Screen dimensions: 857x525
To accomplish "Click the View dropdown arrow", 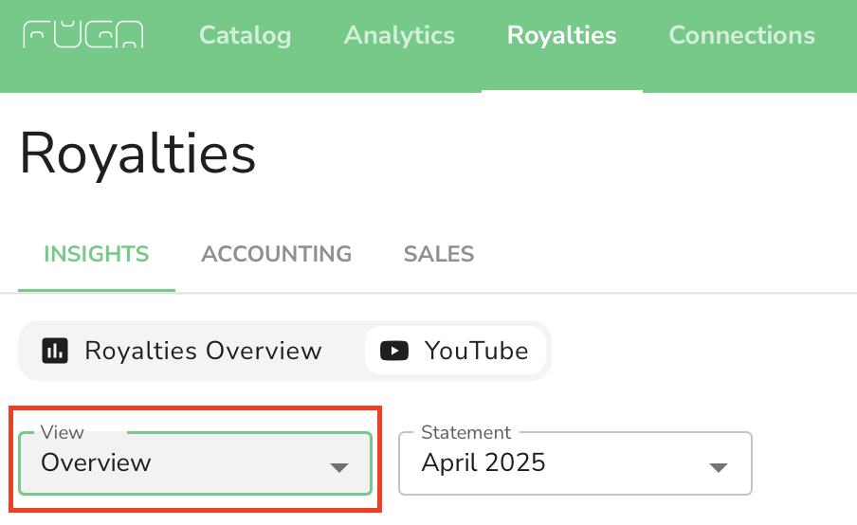I will coord(338,467).
